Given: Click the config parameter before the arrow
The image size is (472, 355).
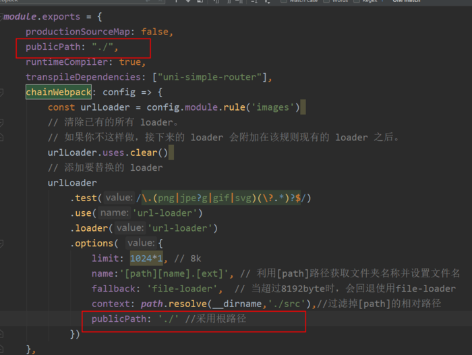Looking at the screenshot, I should click(119, 92).
